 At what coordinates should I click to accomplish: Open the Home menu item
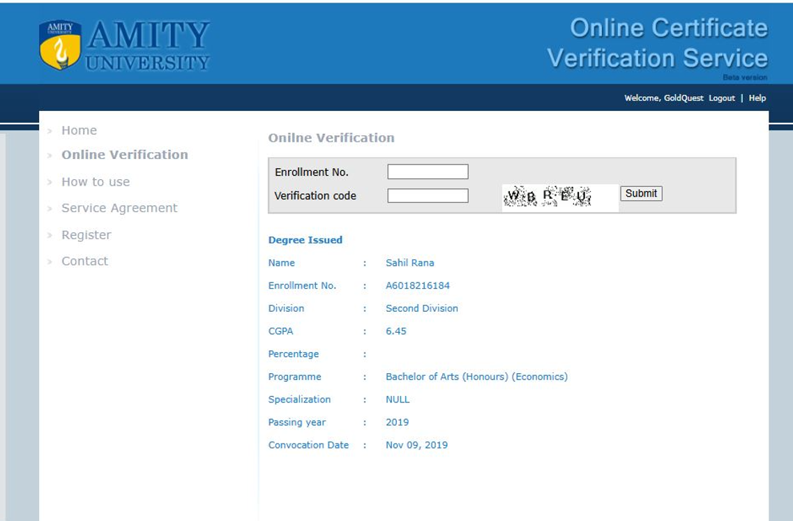(79, 130)
